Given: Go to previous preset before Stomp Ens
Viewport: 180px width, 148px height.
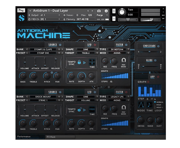Looking at the screenshot, I should tap(27, 53).
